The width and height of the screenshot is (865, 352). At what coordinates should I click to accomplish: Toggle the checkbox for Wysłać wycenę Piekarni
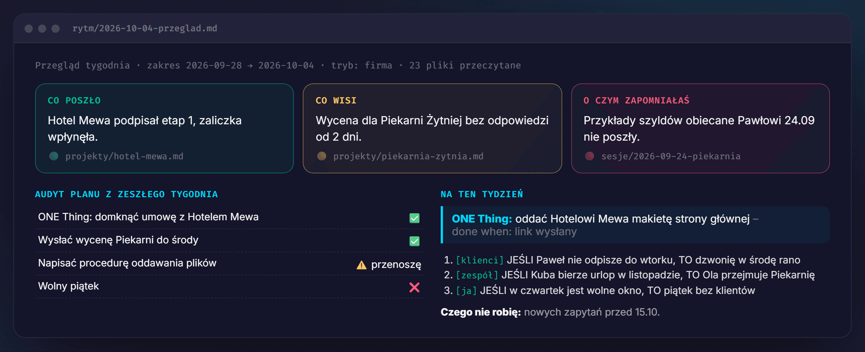414,241
